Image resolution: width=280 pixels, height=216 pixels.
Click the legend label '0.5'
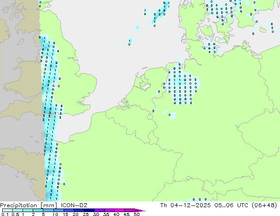15,214
